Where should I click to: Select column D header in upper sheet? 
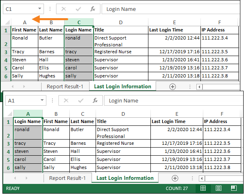click(121, 22)
